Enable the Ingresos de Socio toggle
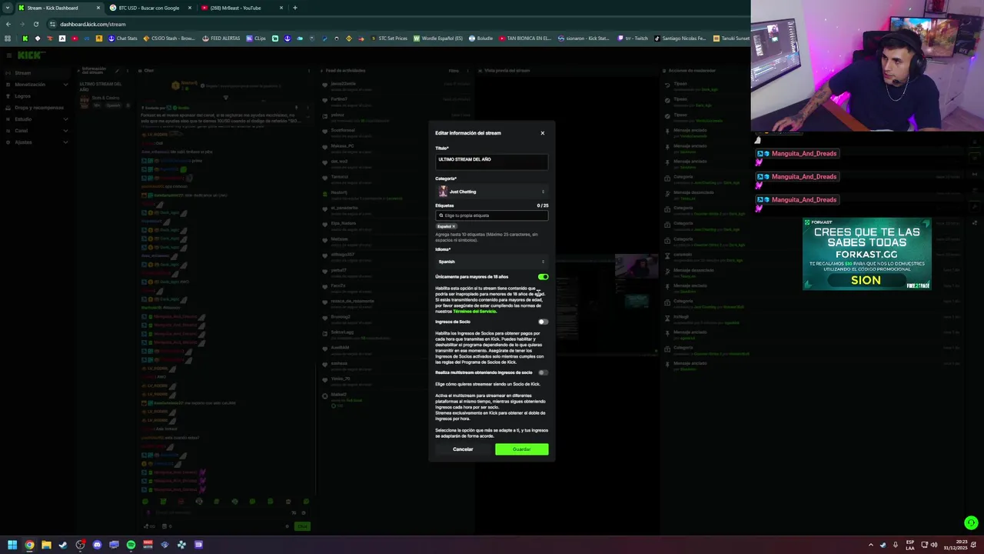984x554 pixels. tap(544, 322)
